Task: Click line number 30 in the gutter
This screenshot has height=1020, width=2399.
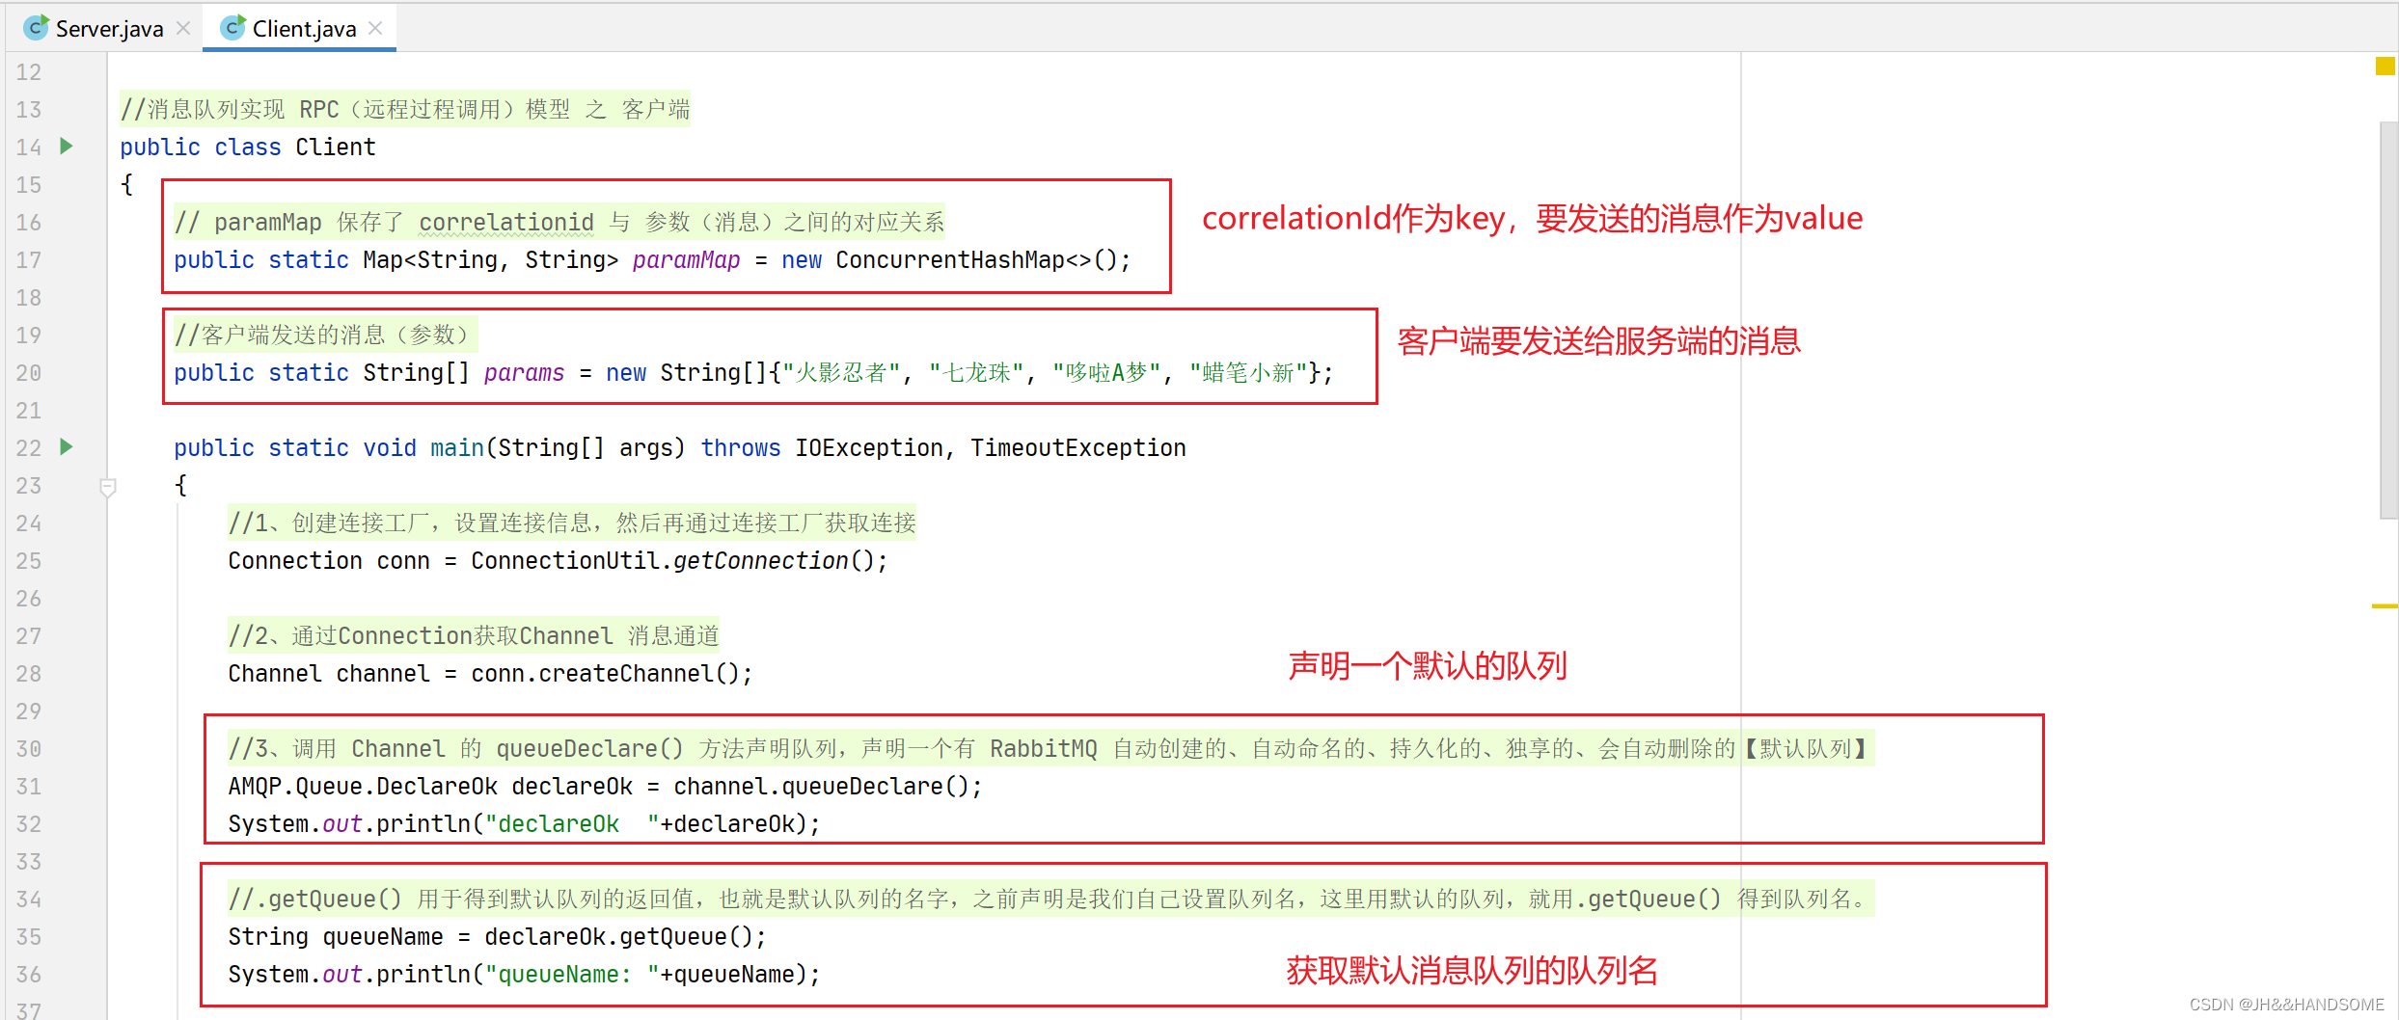Action: click(x=29, y=749)
